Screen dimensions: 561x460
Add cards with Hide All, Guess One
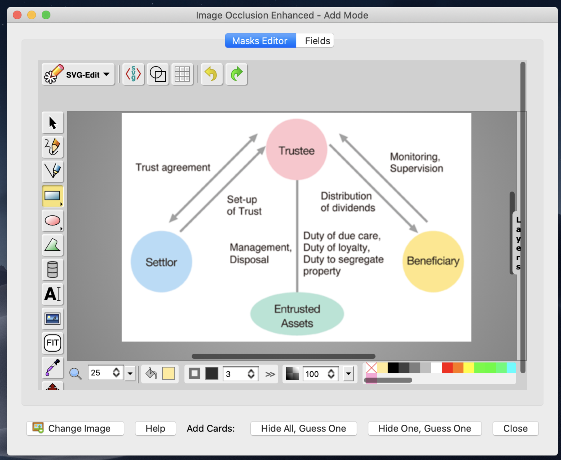coord(303,428)
